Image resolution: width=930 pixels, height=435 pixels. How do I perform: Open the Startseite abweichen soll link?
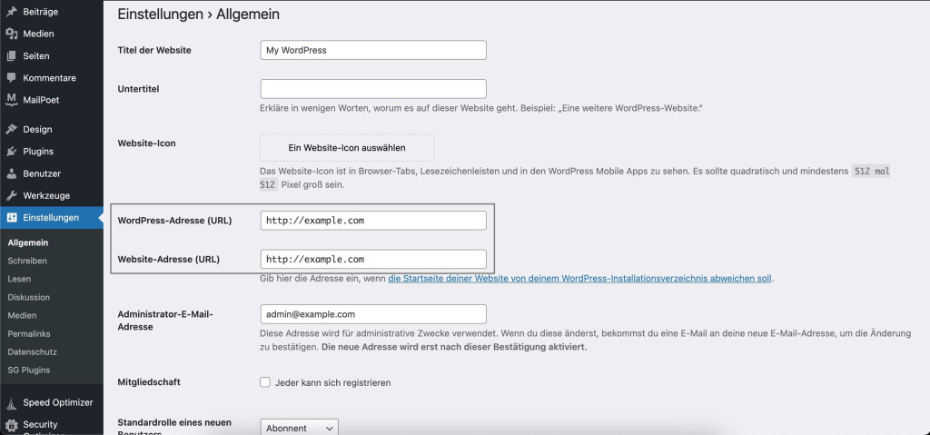[x=579, y=278]
